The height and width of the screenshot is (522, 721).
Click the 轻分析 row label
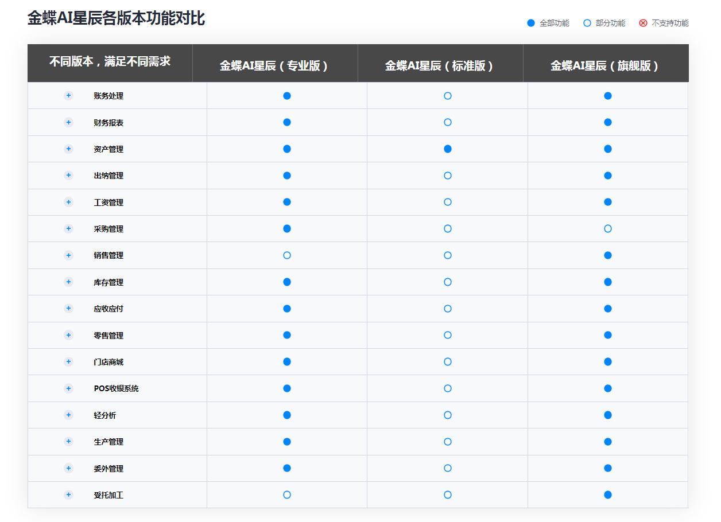click(105, 415)
